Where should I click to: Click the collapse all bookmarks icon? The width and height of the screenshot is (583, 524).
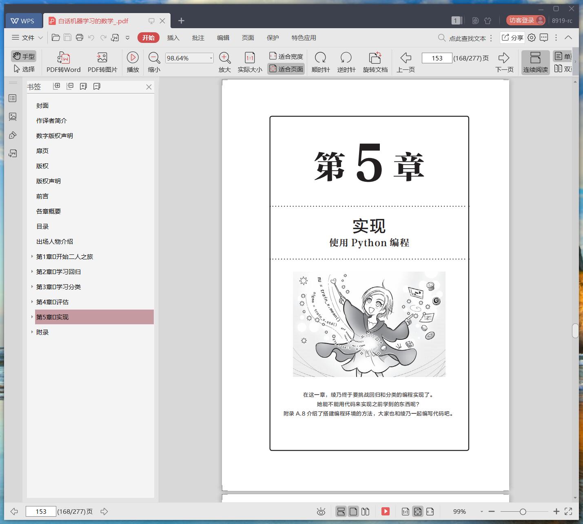coord(70,86)
